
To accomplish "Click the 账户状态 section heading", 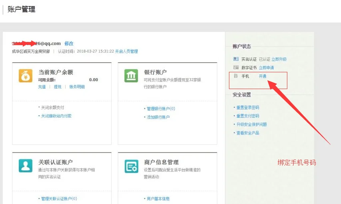I will click(x=242, y=46).
